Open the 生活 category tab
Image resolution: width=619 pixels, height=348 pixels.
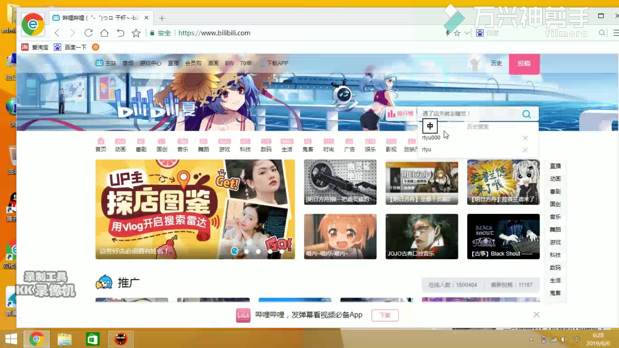287,145
